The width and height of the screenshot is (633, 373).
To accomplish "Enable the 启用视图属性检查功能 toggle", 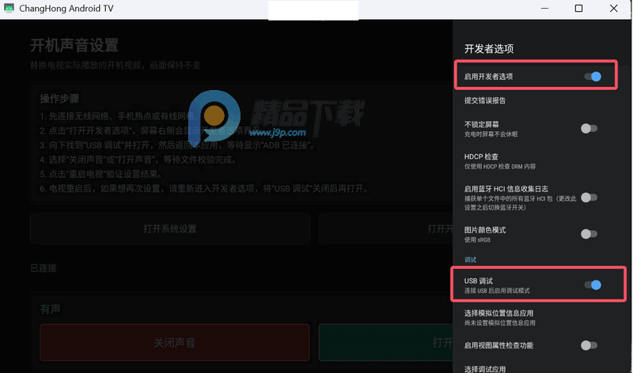I will click(x=589, y=345).
